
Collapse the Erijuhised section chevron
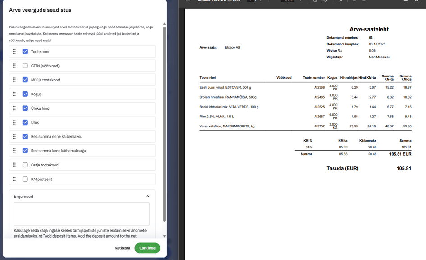147,197
